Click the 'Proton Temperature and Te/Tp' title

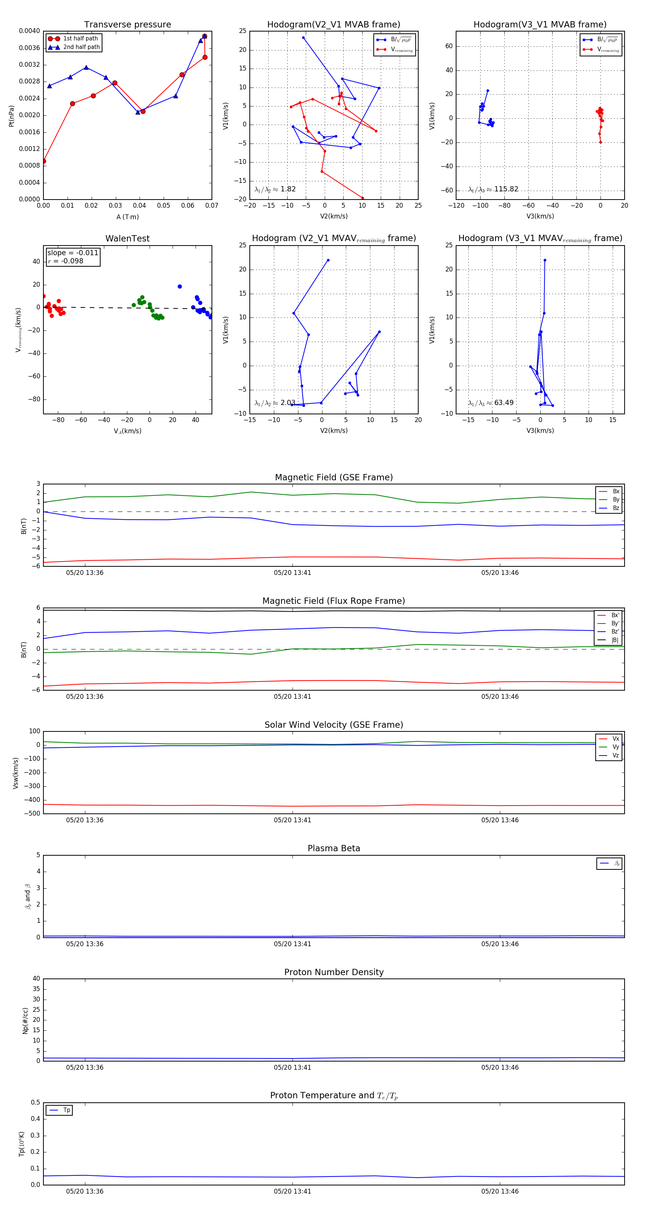[x=334, y=1096]
